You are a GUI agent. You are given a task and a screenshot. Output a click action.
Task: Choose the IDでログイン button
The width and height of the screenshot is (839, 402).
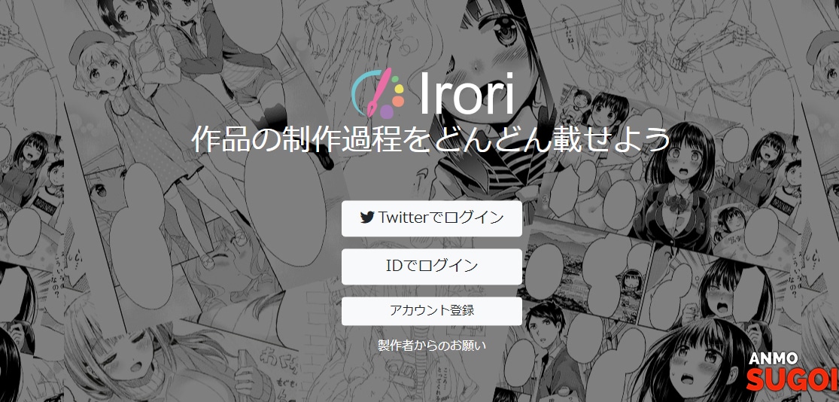tap(432, 266)
